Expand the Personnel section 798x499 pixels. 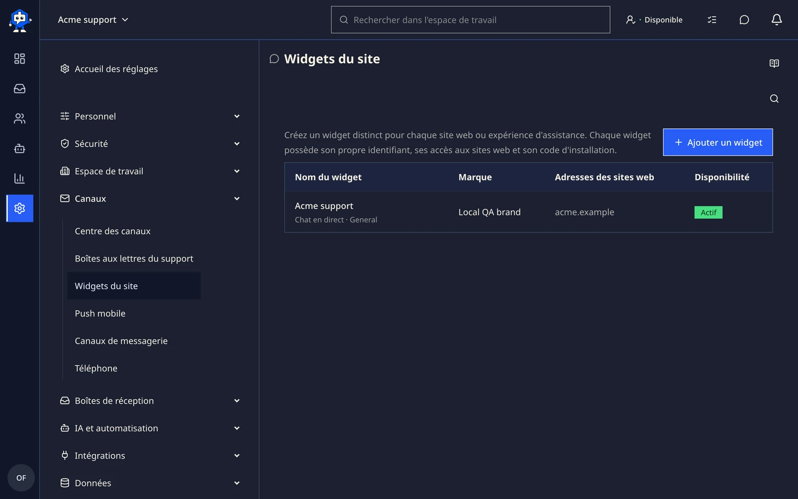click(150, 116)
